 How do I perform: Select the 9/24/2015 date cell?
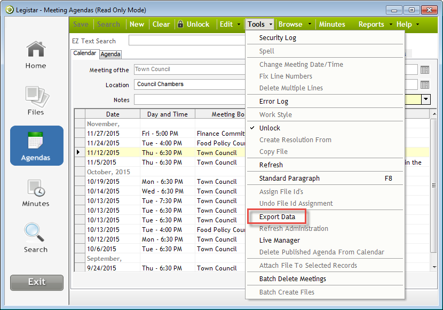113,268
